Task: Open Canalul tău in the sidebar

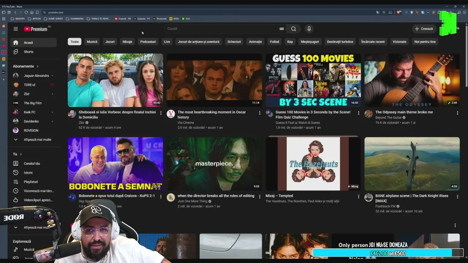Action: pyautogui.click(x=34, y=163)
